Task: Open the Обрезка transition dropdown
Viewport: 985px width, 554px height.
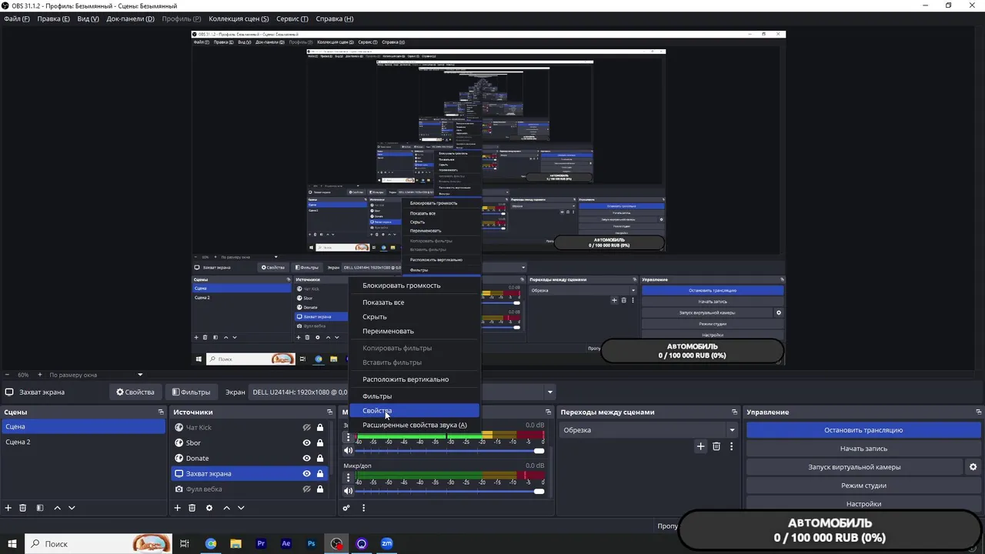Action: click(x=649, y=430)
